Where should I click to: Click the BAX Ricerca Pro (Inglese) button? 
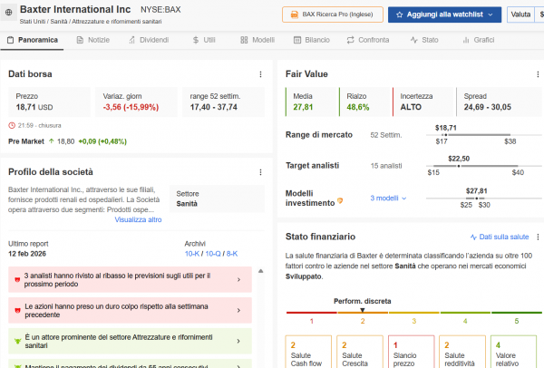click(x=332, y=15)
